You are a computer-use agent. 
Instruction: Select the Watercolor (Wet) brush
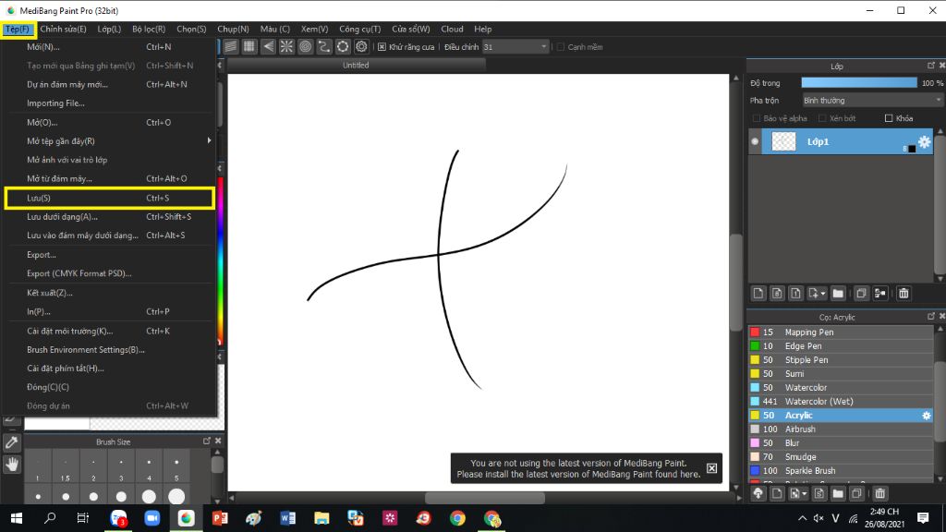coord(841,401)
